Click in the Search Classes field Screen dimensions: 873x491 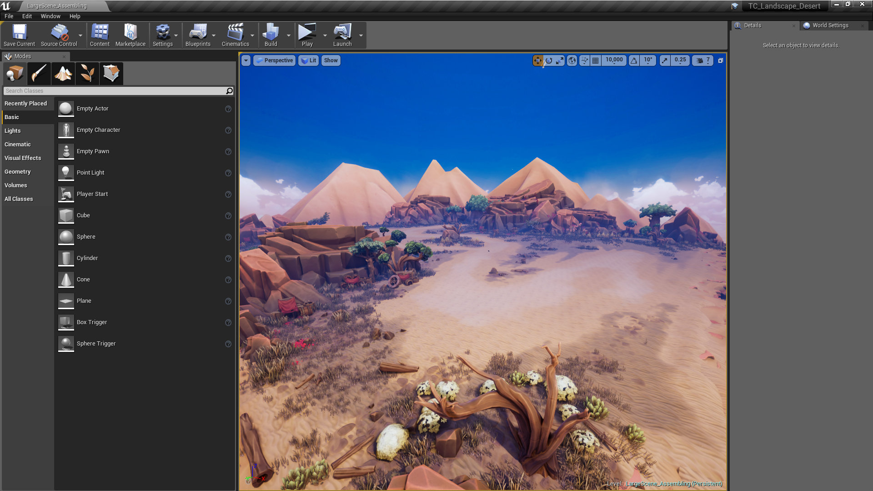pos(118,91)
